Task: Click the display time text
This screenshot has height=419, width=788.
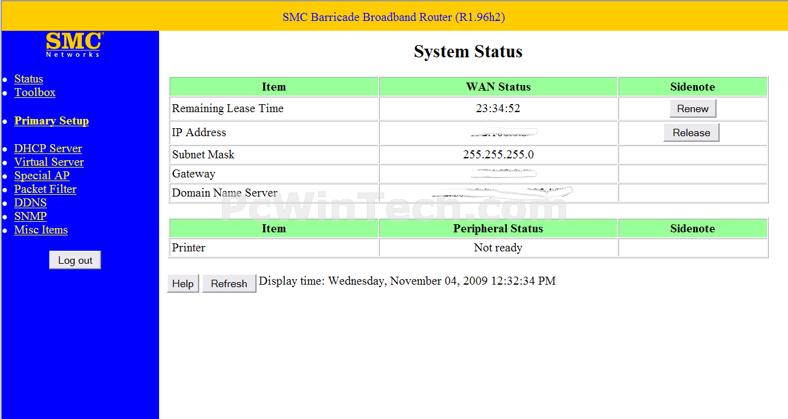Action: pyautogui.click(x=407, y=281)
